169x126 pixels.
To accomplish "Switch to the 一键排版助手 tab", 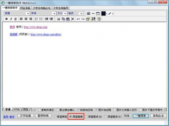I will [x=10, y=8].
